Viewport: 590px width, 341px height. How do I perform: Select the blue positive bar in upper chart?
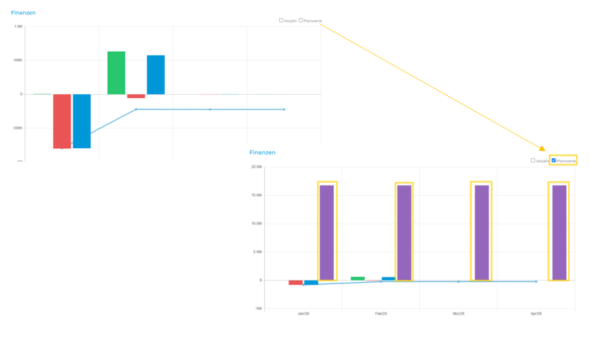pyautogui.click(x=156, y=75)
